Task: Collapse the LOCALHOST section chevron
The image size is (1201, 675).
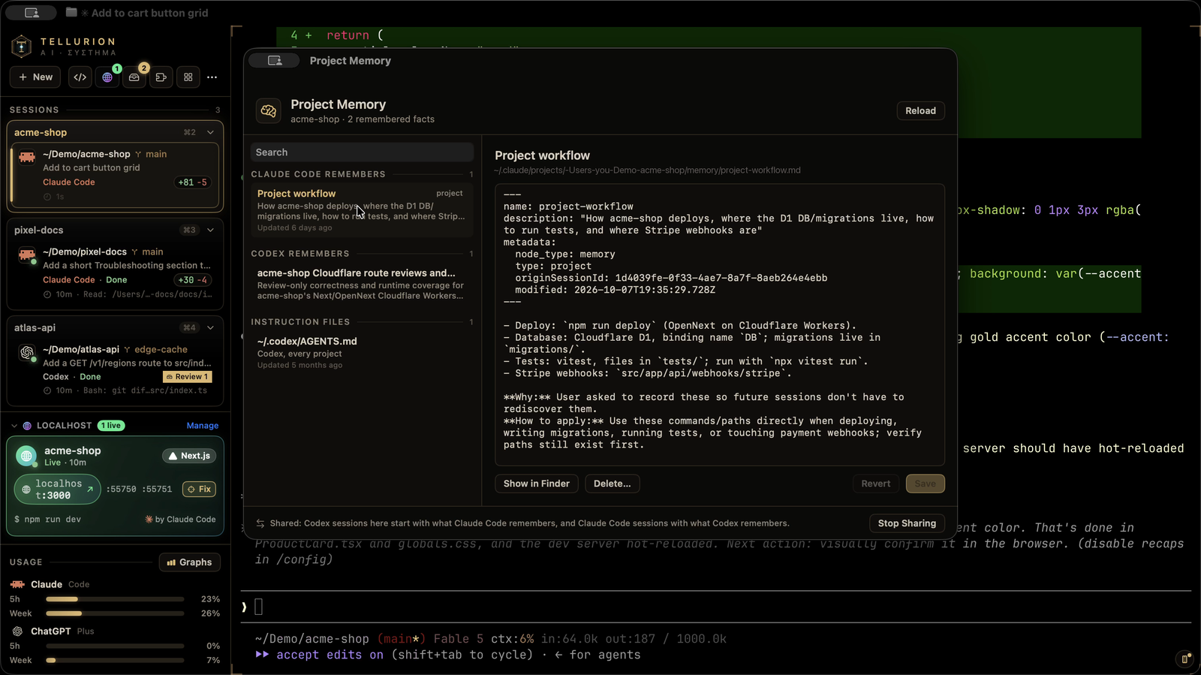Action: click(x=14, y=426)
